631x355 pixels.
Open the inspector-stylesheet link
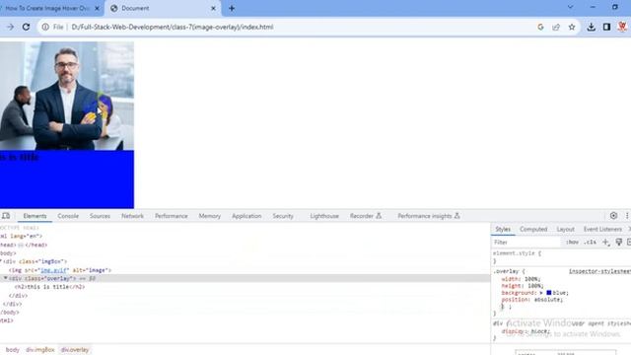599,271
